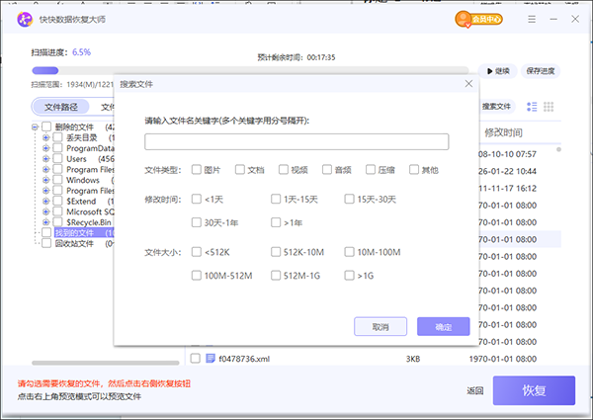Viewport: 593px width, 420px height.
Task: Open the 会员中心 member center badge
Action: (478, 19)
